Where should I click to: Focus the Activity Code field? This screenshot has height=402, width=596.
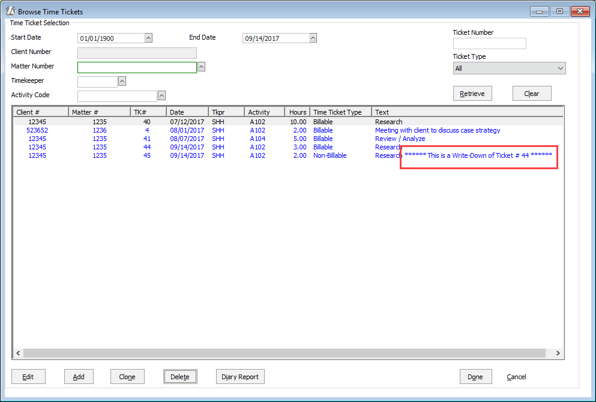point(117,96)
